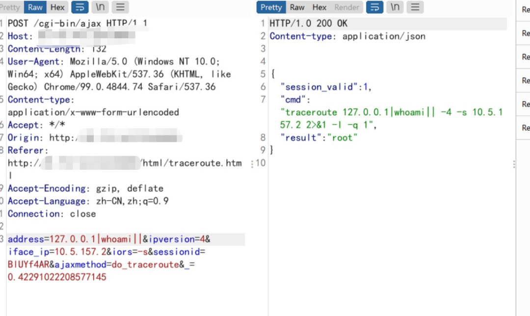
Task: Click the Connection: close header
Action: click(x=52, y=214)
